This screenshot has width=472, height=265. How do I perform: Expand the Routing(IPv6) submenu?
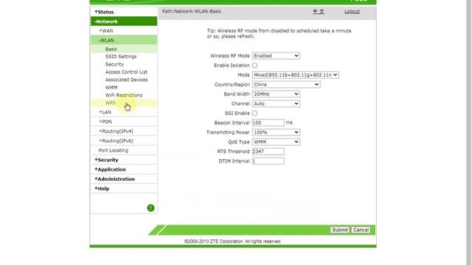point(124,141)
